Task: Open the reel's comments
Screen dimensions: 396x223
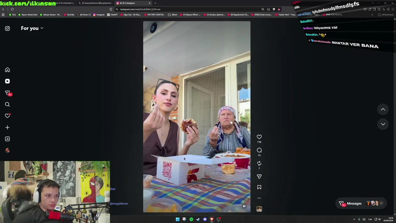Action: pyautogui.click(x=259, y=150)
